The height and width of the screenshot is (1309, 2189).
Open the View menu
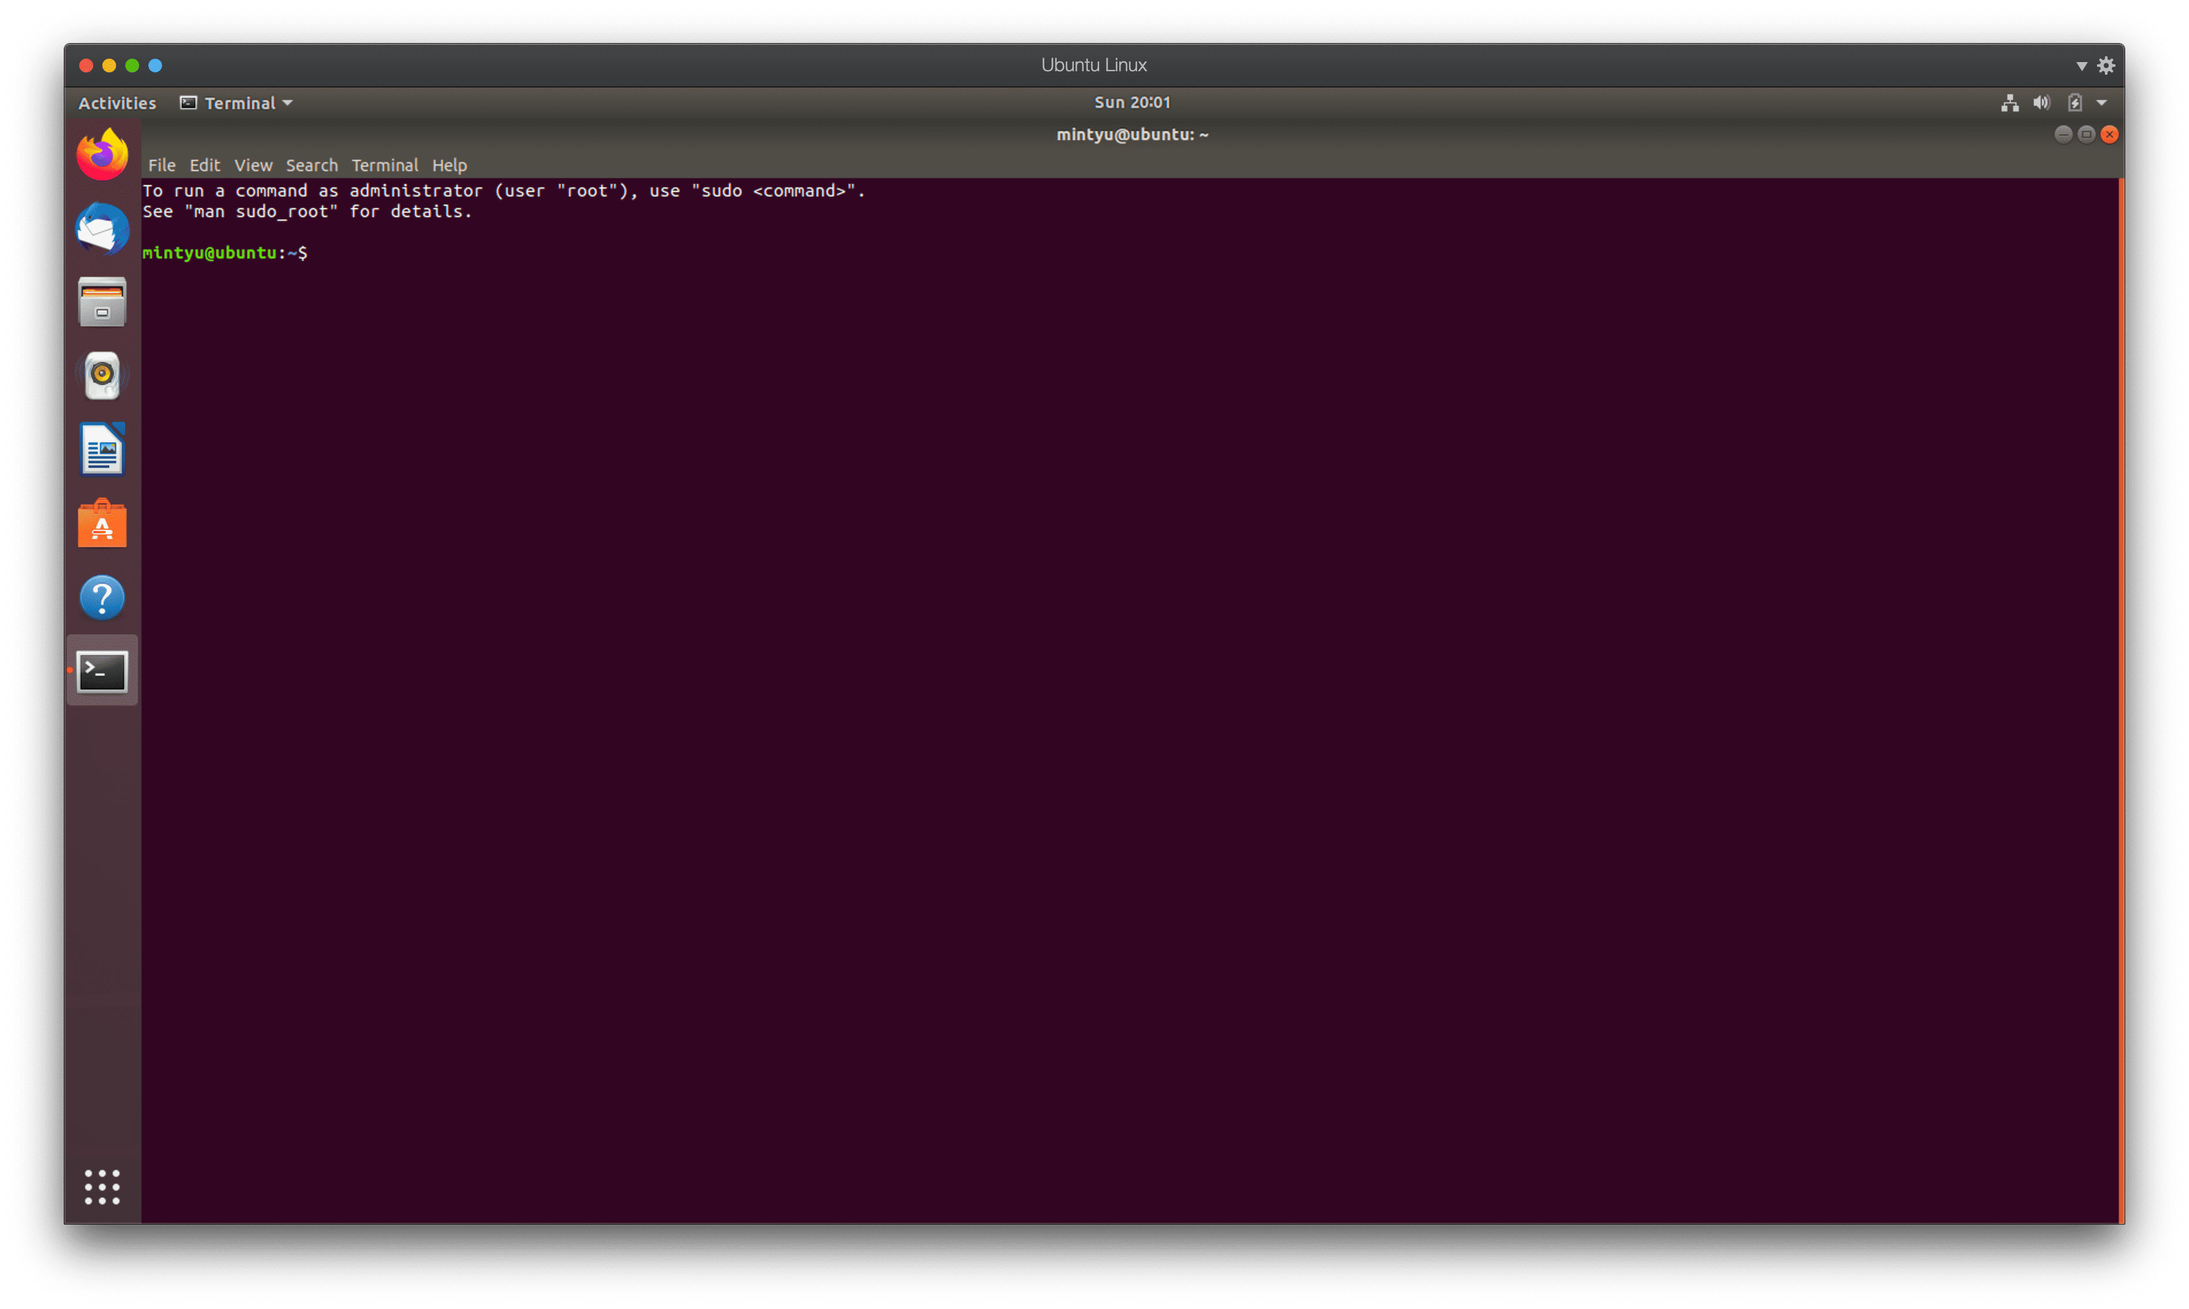[x=254, y=165]
